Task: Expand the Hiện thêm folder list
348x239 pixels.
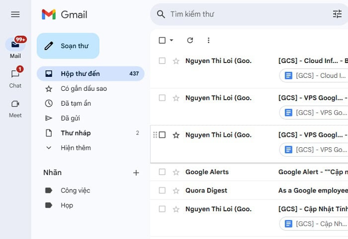Action: point(76,148)
